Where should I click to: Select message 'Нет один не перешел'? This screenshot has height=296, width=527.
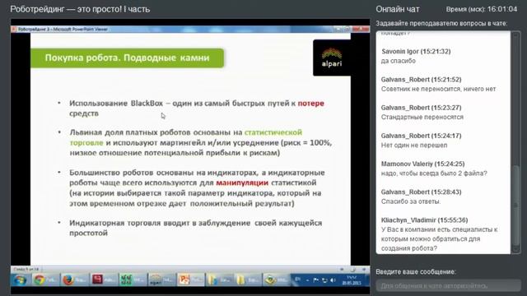click(x=414, y=146)
